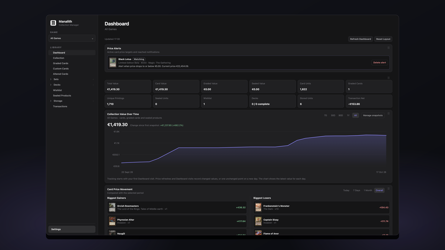Select the 90D chart range
The image size is (445, 250).
click(341, 116)
